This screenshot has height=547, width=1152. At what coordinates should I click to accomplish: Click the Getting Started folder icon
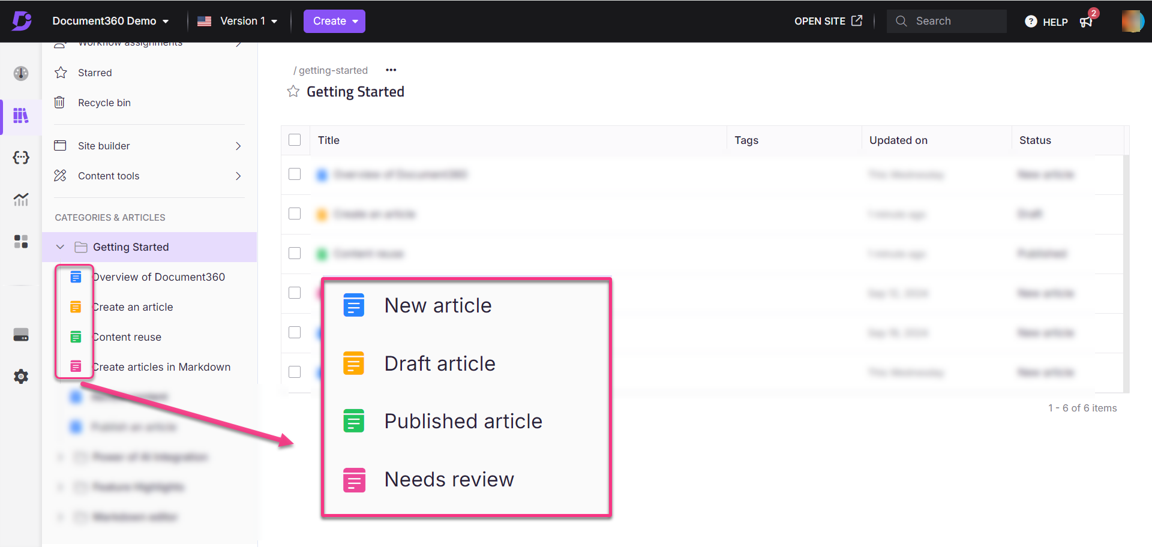81,247
